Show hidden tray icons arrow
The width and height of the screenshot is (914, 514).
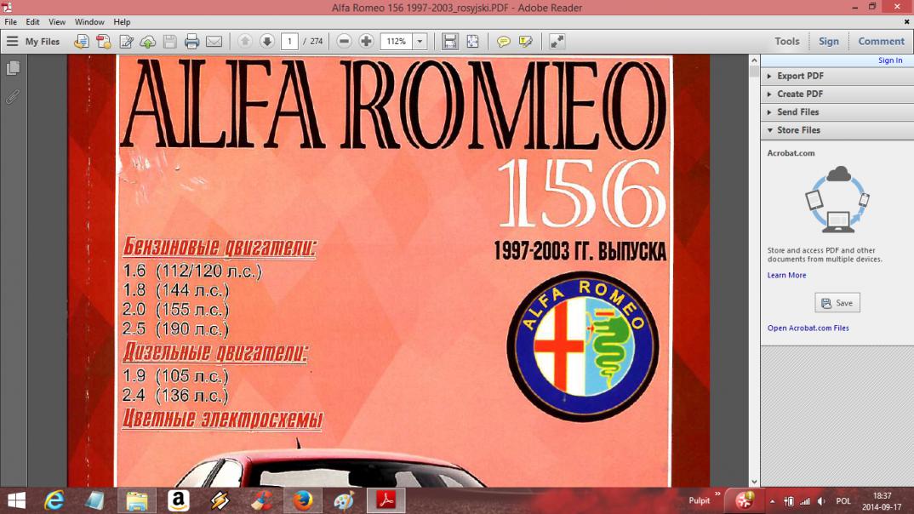coord(772,501)
